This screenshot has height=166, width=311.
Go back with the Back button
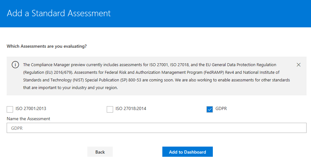click(100, 152)
